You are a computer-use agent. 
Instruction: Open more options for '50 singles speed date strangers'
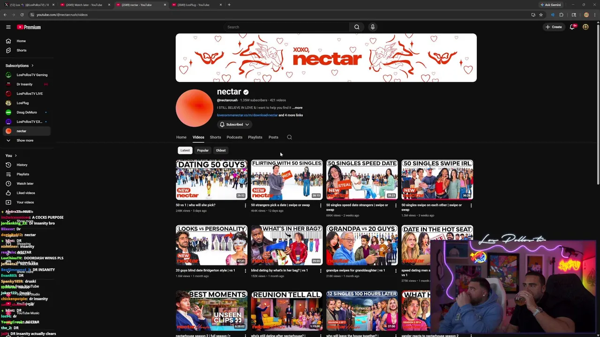click(396, 205)
